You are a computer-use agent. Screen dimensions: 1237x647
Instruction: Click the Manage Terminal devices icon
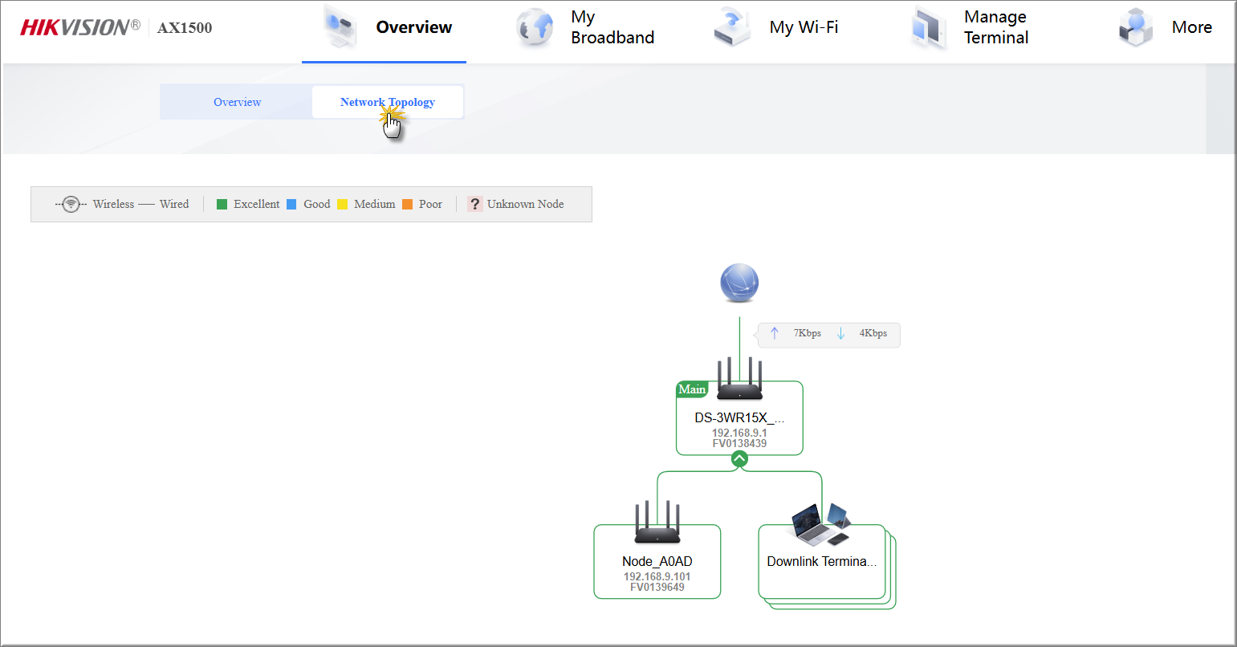(929, 28)
